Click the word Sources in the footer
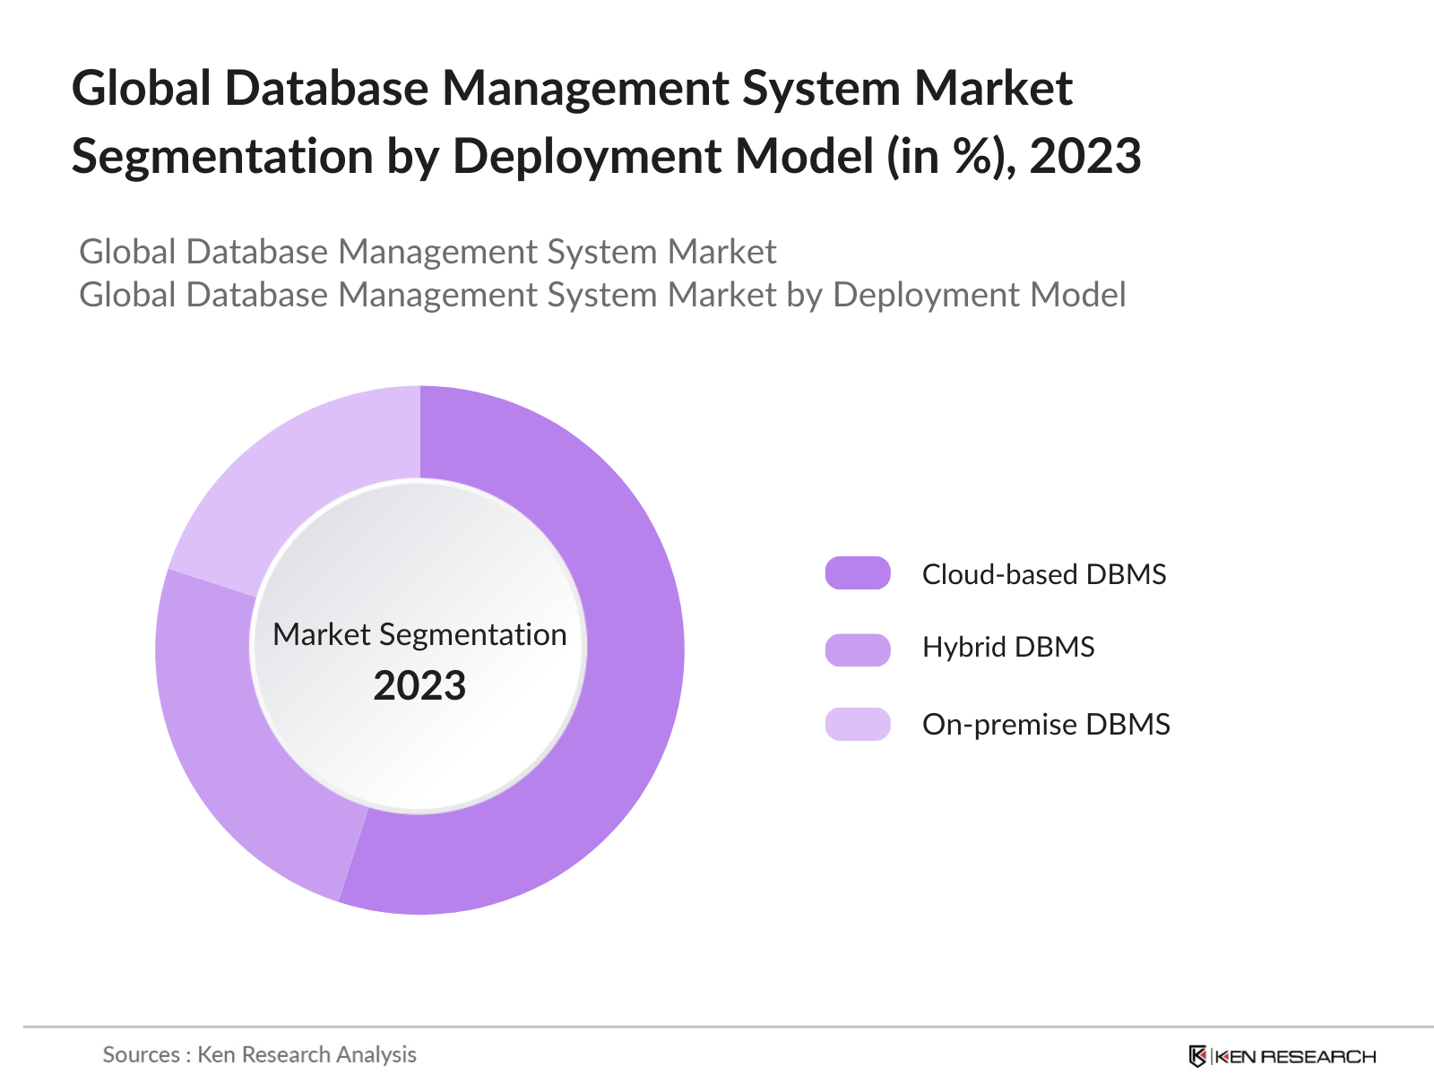The height and width of the screenshot is (1075, 1434). [x=142, y=1054]
